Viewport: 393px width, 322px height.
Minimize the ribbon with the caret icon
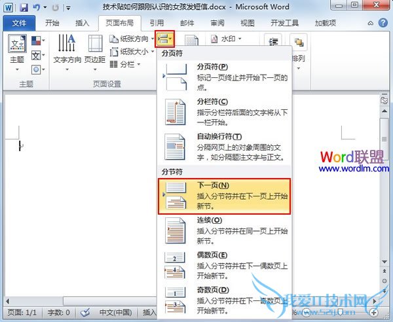tap(371, 24)
